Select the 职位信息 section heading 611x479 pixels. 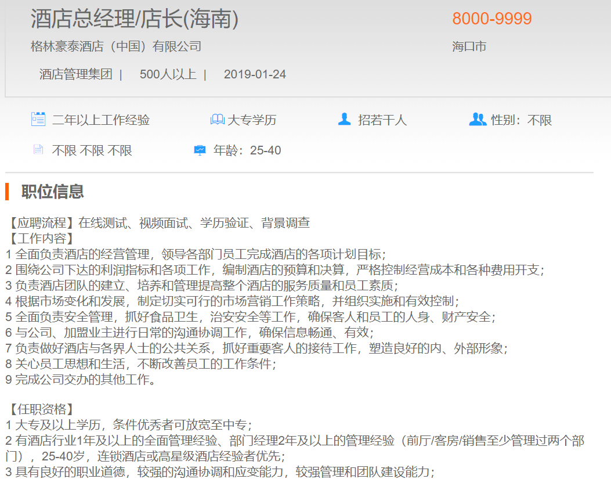click(52, 192)
